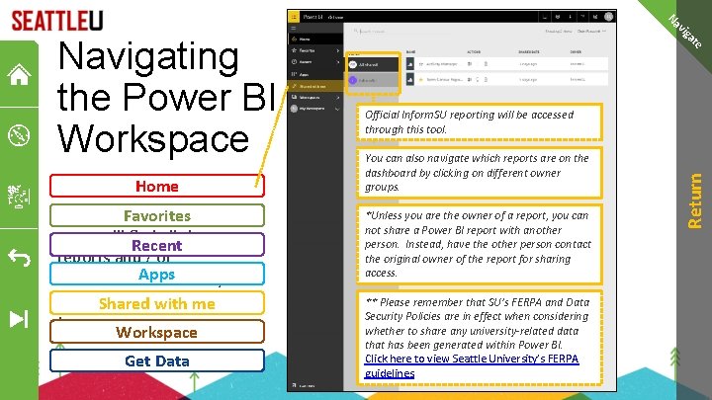The width and height of the screenshot is (712, 400).
Task: Click the green Favorites slide button
Action: (x=157, y=215)
